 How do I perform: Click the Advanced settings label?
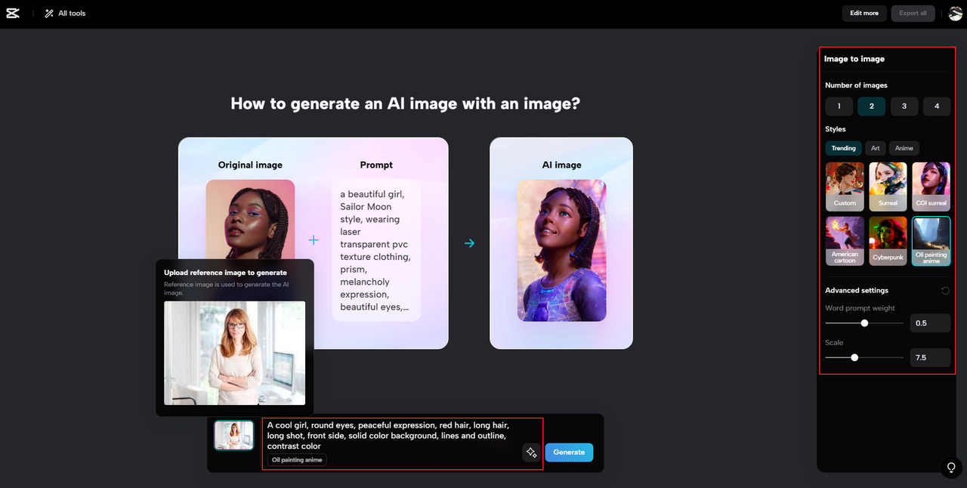tap(857, 291)
